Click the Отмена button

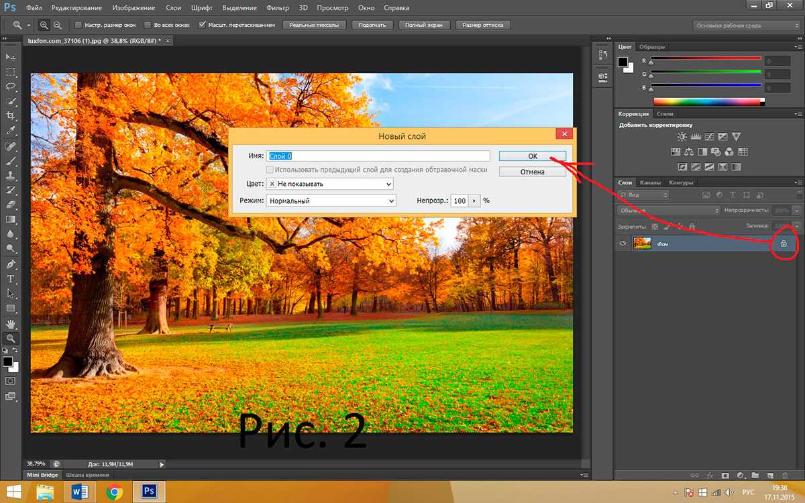point(532,172)
